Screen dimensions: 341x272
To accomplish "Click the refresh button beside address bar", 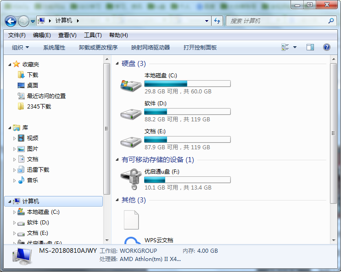I will tap(218, 21).
